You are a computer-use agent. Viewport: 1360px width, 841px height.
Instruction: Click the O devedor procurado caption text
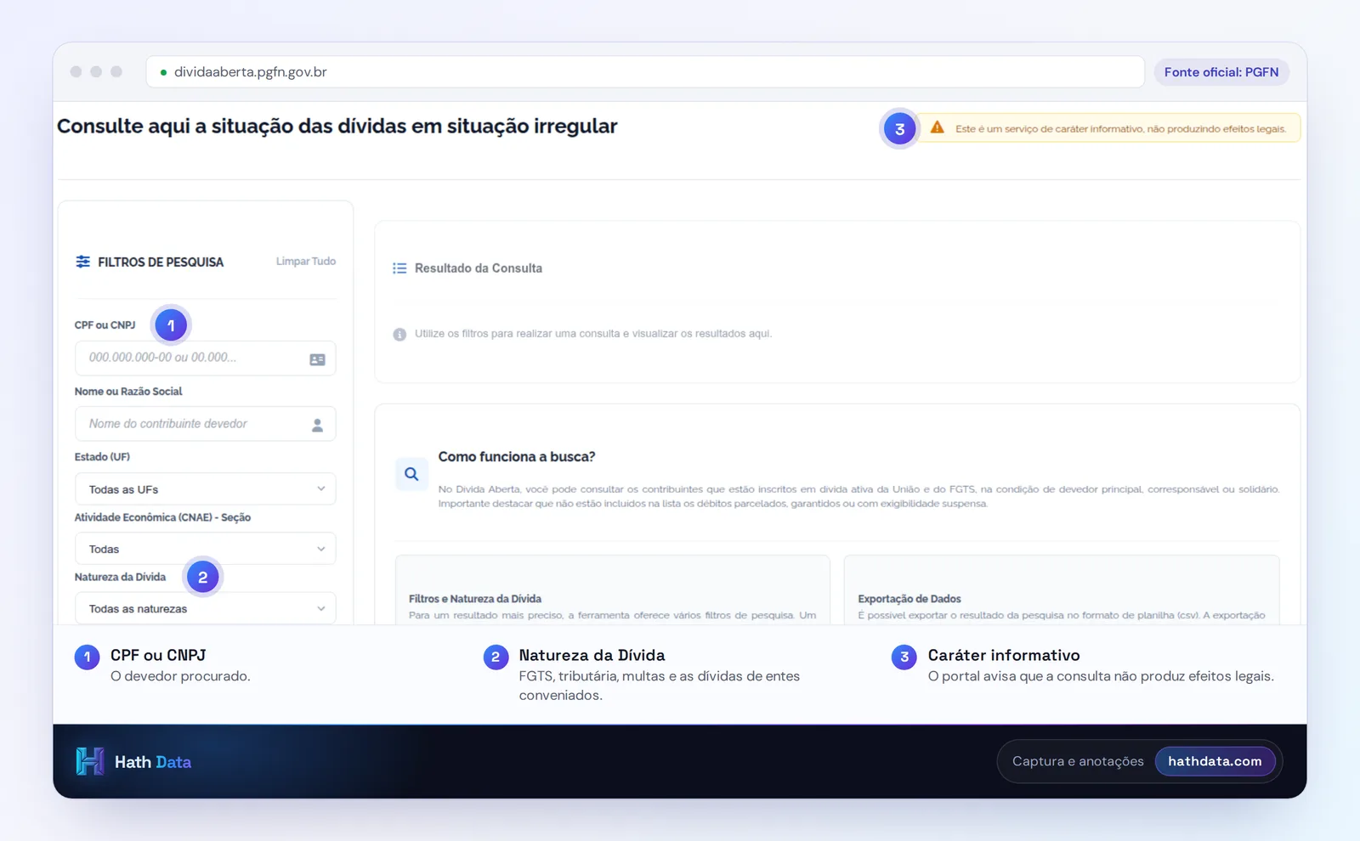180,676
